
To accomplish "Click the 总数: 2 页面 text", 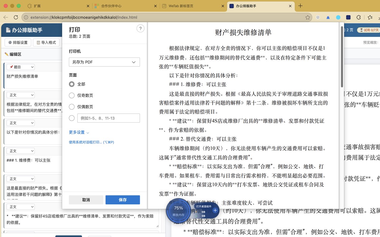I will [x=80, y=36].
